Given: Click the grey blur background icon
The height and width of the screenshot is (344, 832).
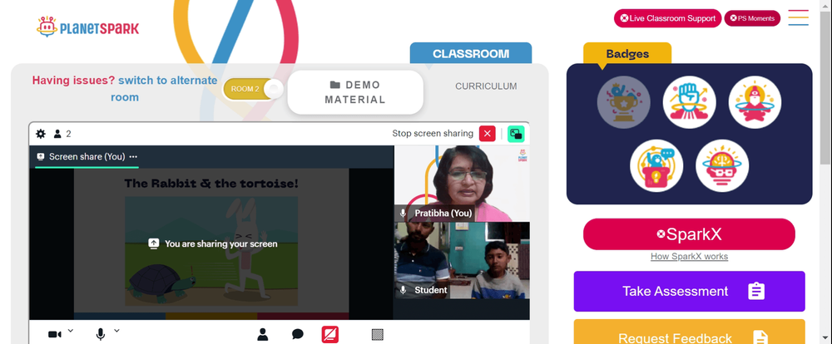Looking at the screenshot, I should 377,335.
